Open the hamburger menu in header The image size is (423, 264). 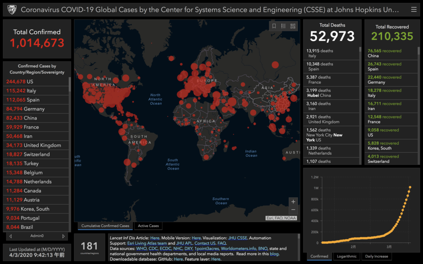pos(413,10)
